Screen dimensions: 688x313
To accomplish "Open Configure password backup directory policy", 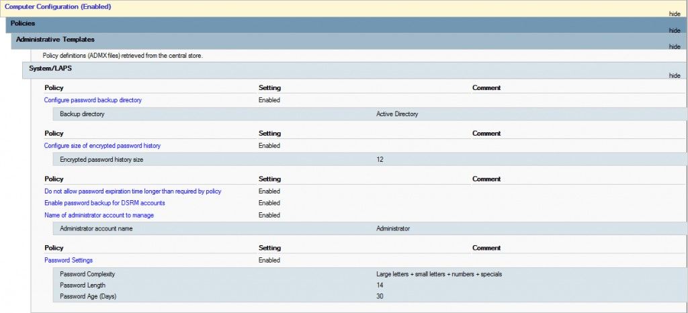I will click(93, 100).
